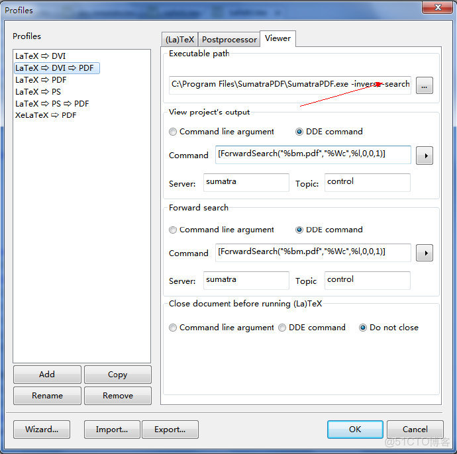Click the Add profile button
457x454 pixels.
pos(47,375)
